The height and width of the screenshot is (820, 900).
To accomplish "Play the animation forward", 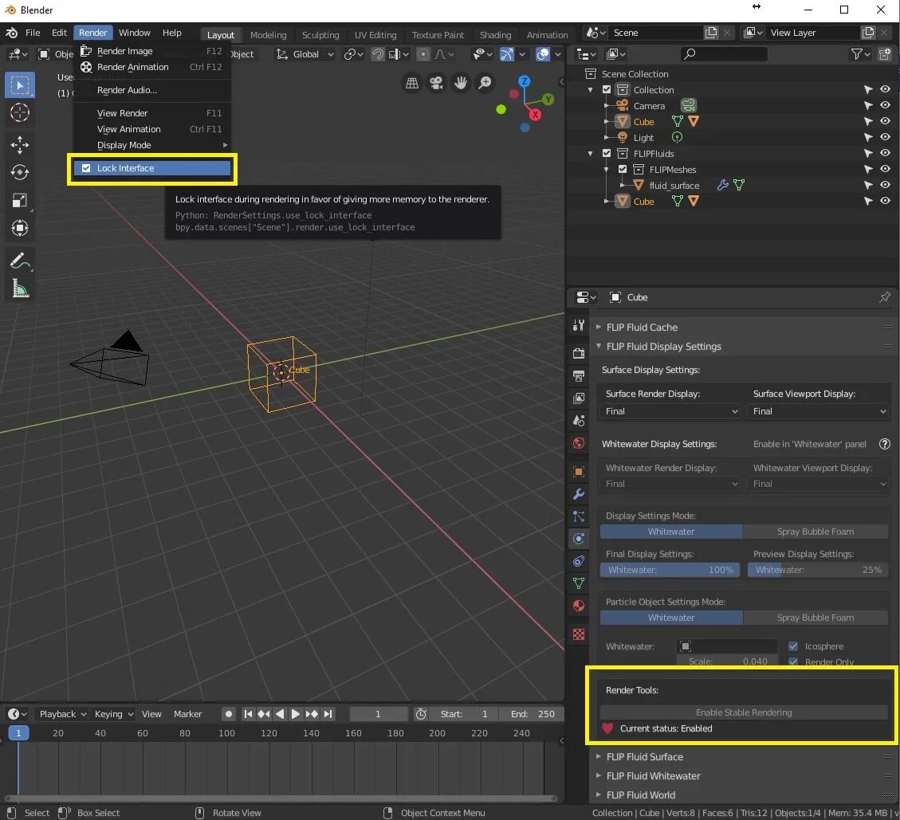I will [296, 714].
